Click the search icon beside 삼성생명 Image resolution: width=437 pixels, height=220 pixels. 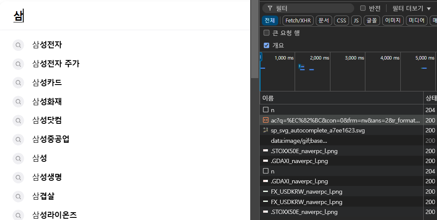(x=18, y=177)
